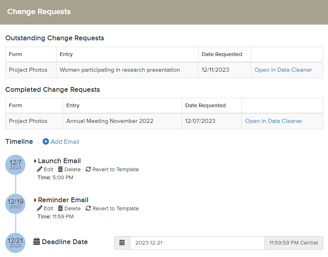Screen dimensions: 328x257
Task: Click the Revert to Template icon for Reminder Email
Action: point(88,209)
